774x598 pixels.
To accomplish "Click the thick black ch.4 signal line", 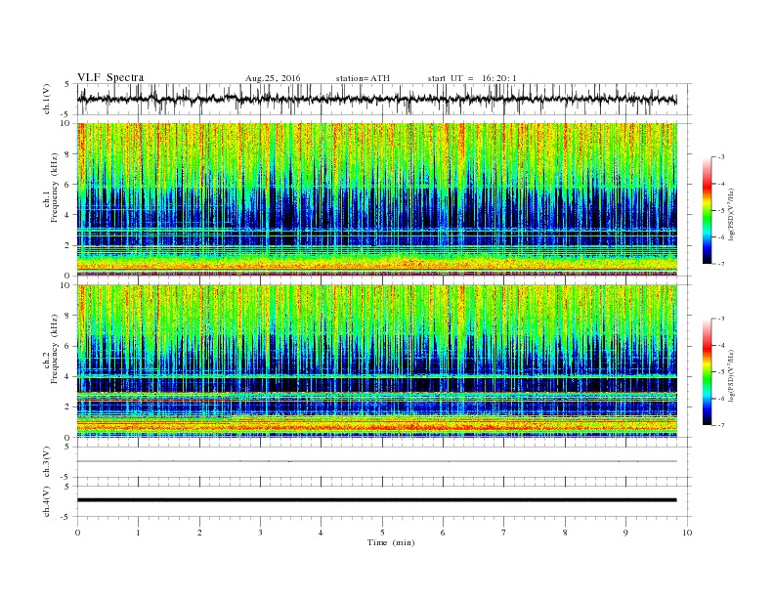I will pos(376,500).
